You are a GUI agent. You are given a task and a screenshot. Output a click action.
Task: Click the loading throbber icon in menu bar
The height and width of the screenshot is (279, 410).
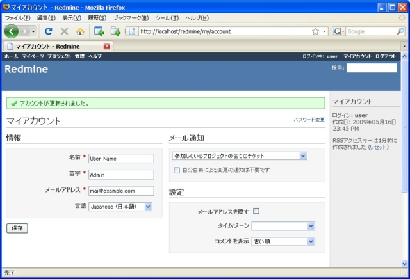tap(402, 18)
